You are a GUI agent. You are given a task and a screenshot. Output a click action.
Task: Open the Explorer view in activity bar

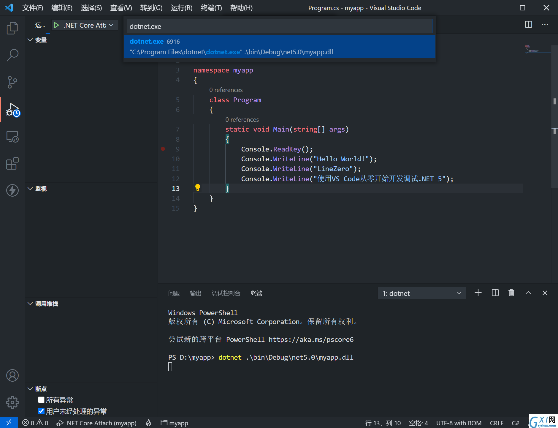[x=12, y=28]
